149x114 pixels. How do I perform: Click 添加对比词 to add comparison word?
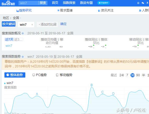click(47, 24)
